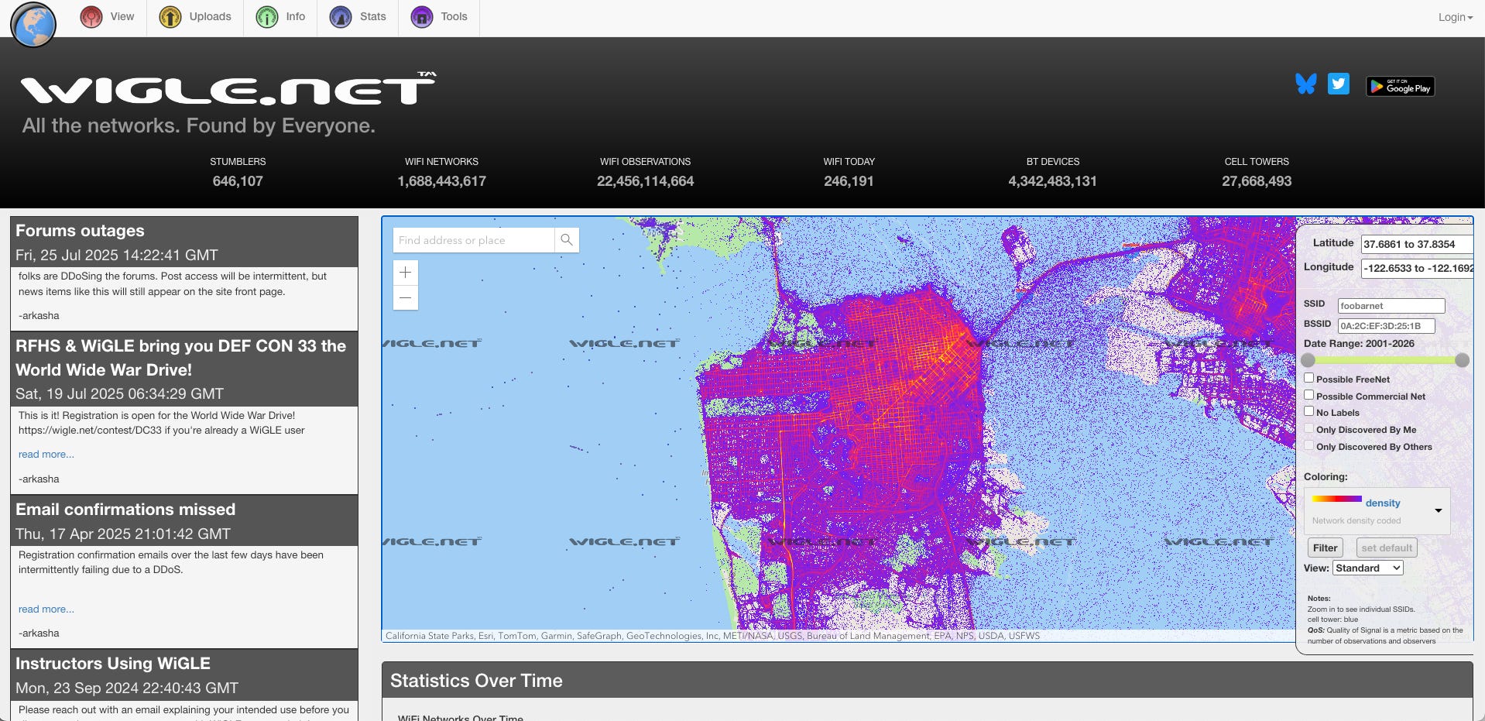The image size is (1485, 721).
Task: Zoom out the map with minus button
Action: click(406, 297)
